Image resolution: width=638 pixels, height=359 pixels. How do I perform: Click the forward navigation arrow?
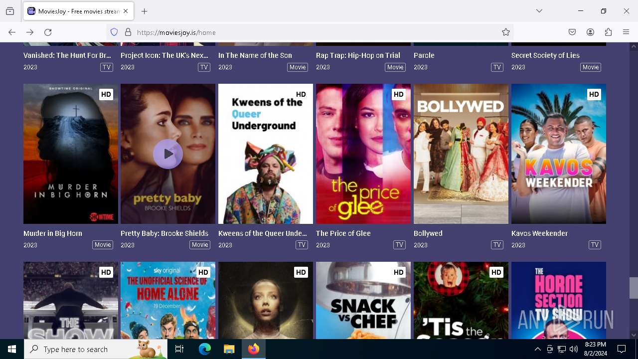[30, 32]
